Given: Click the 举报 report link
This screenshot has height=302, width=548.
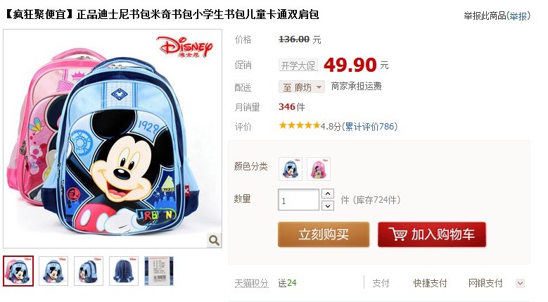Looking at the screenshot, I should coord(518,15).
